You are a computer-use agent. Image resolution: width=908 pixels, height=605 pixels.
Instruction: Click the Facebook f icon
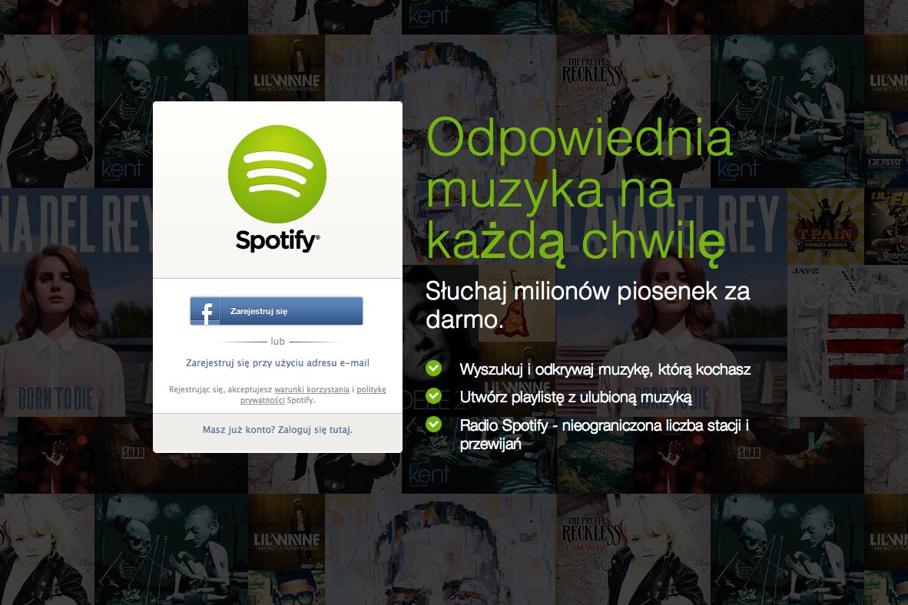pyautogui.click(x=205, y=311)
